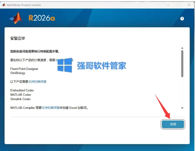This screenshot has height=151, width=196.
Task: Select the Fixed-Point Designer text
Action: coord(24,69)
